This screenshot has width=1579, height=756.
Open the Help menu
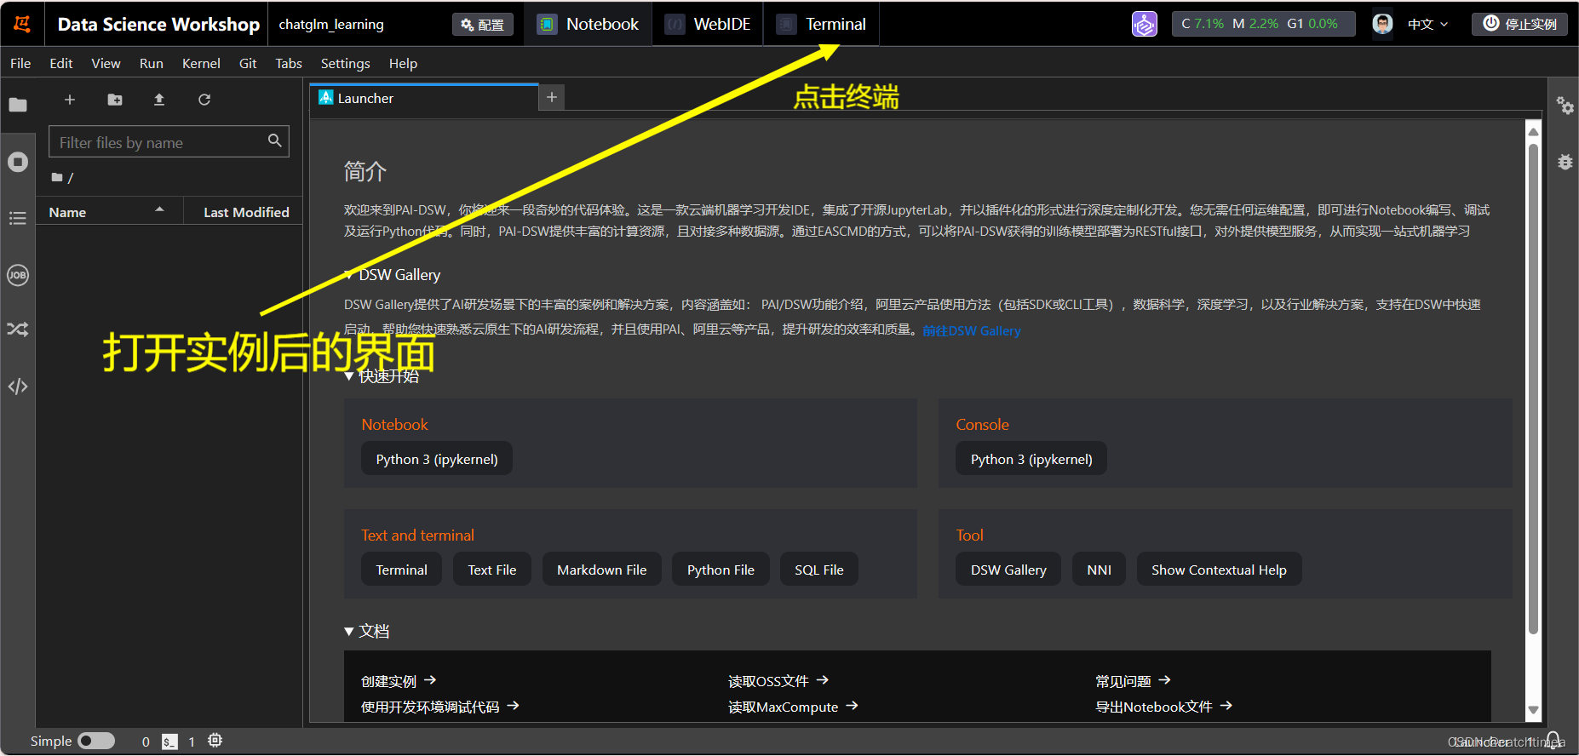[x=403, y=63]
